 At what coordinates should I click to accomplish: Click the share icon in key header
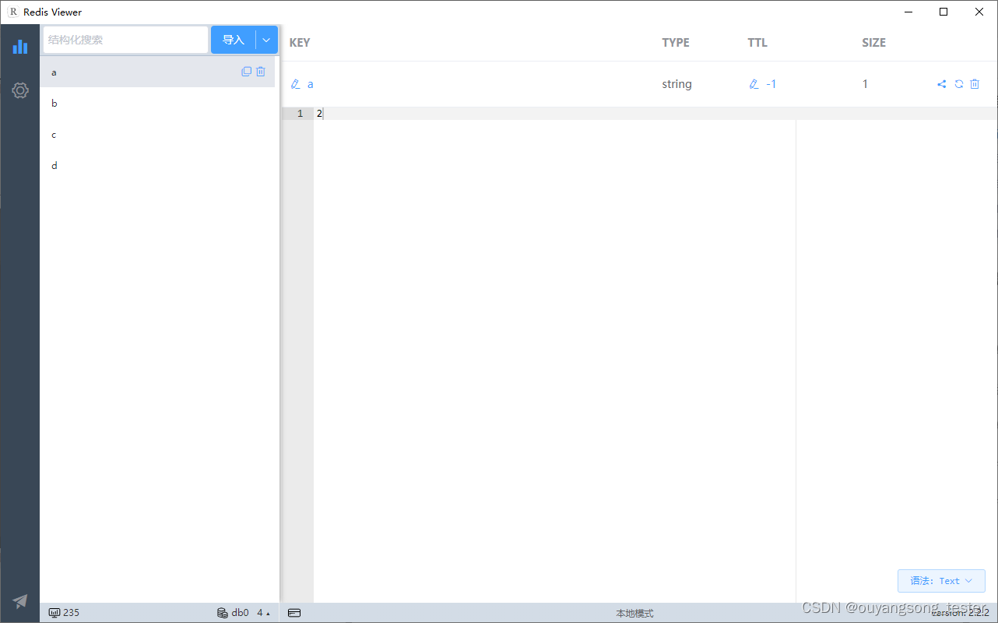coord(942,84)
